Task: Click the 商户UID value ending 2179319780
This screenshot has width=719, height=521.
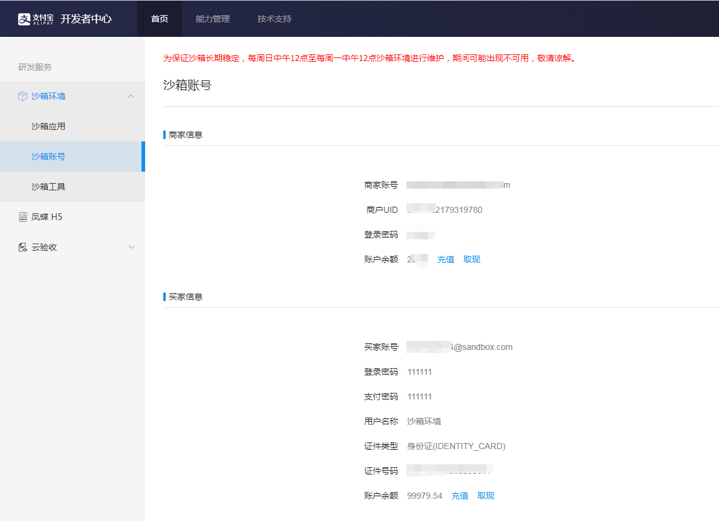Action: point(445,210)
